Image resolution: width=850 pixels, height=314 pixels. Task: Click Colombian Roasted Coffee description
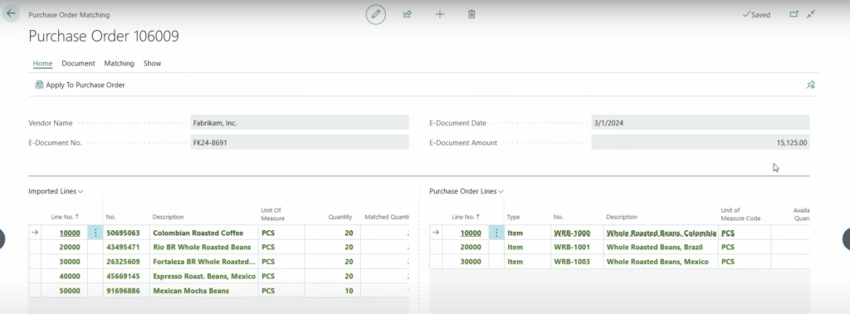[198, 233]
